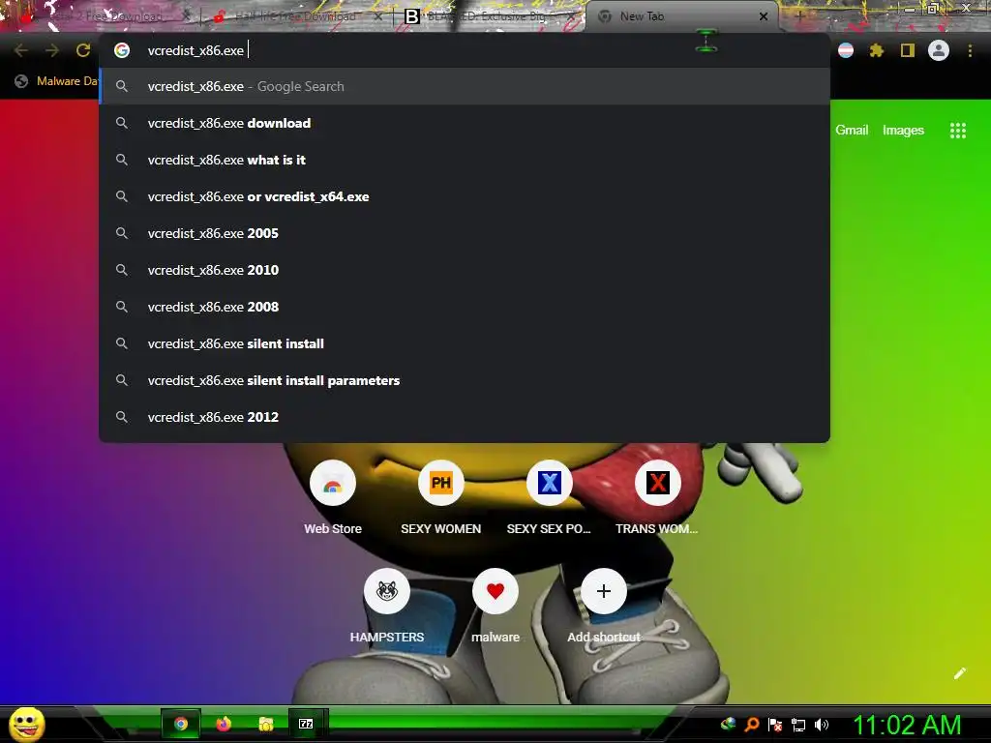Viewport: 991px width, 743px height.
Task: Open the Google apps grid
Action: (957, 131)
